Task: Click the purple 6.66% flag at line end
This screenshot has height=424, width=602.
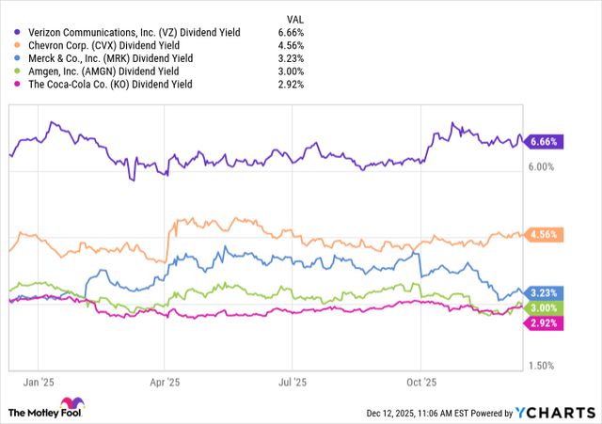Action: 546,141
